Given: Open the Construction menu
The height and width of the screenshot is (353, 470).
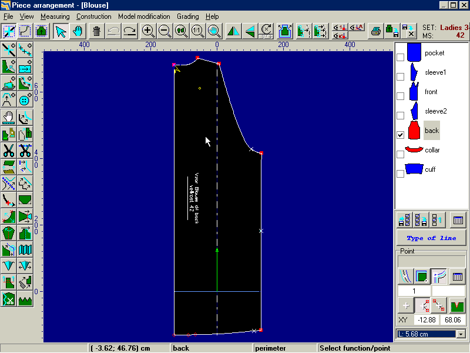Looking at the screenshot, I should (93, 16).
